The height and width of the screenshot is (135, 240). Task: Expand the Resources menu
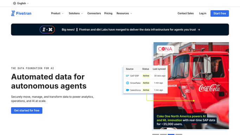[124, 13]
